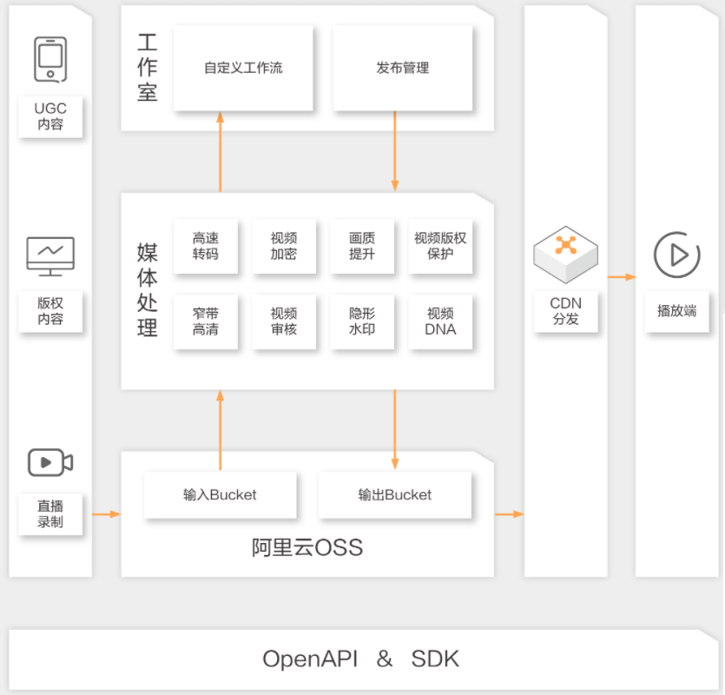Viewport: 725px width, 695px height.
Task: Click the mobile phone UGC icon
Action: pos(50,60)
